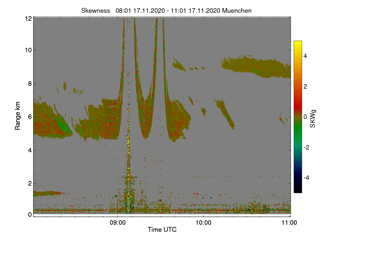382x255 pixels.
Task: Click the colorbar value label -2
Action: (306, 147)
